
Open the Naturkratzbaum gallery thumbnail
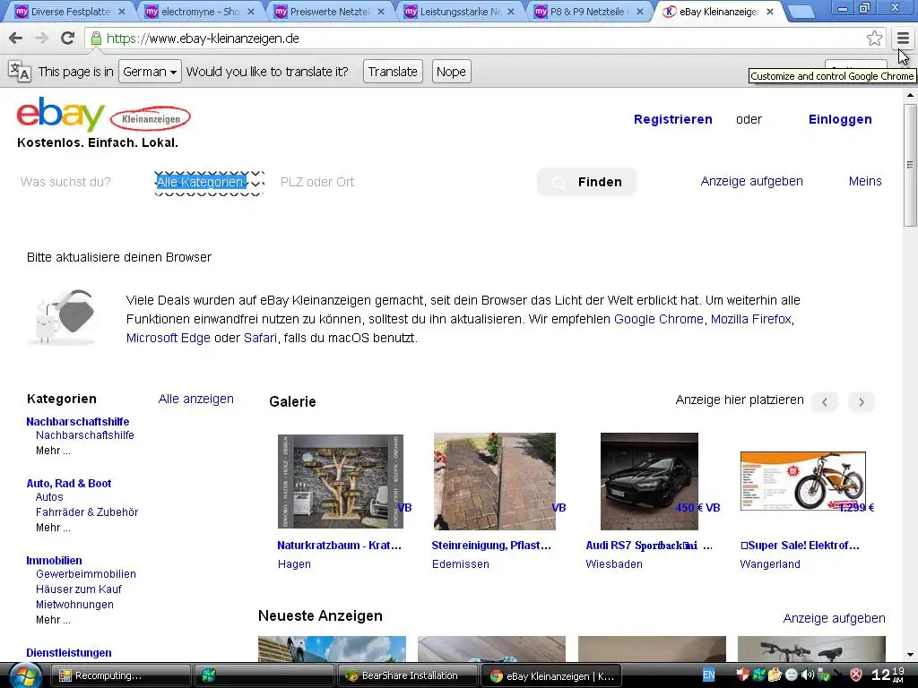click(x=340, y=481)
